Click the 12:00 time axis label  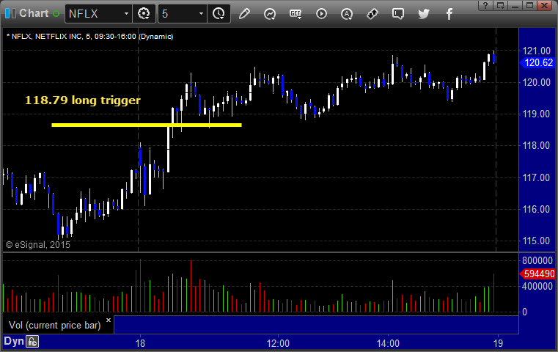278,343
